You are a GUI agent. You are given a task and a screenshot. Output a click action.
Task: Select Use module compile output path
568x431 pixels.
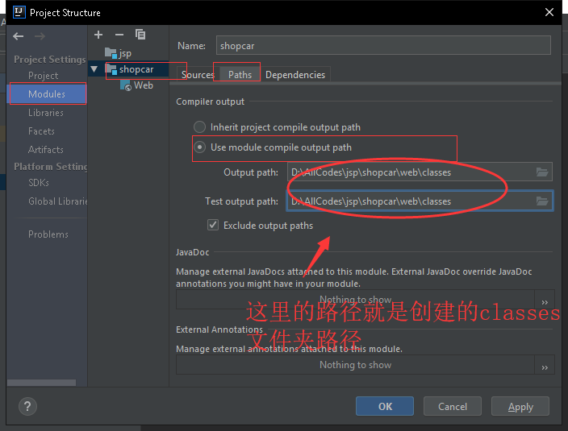coord(199,147)
